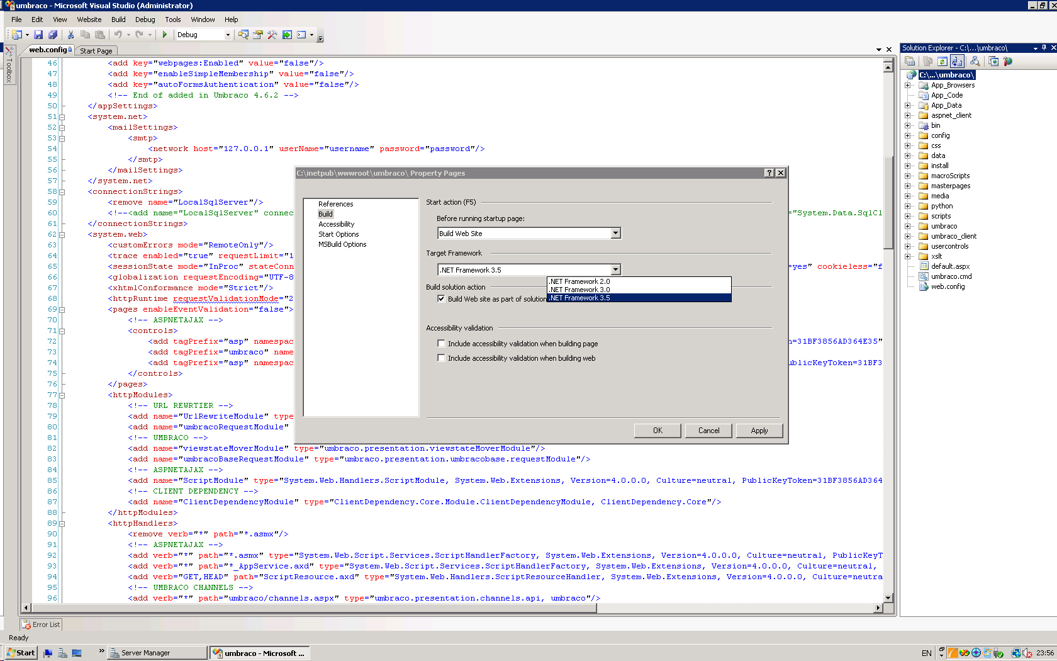Click the Save All toolbar icon
The image size is (1057, 661).
tap(53, 35)
